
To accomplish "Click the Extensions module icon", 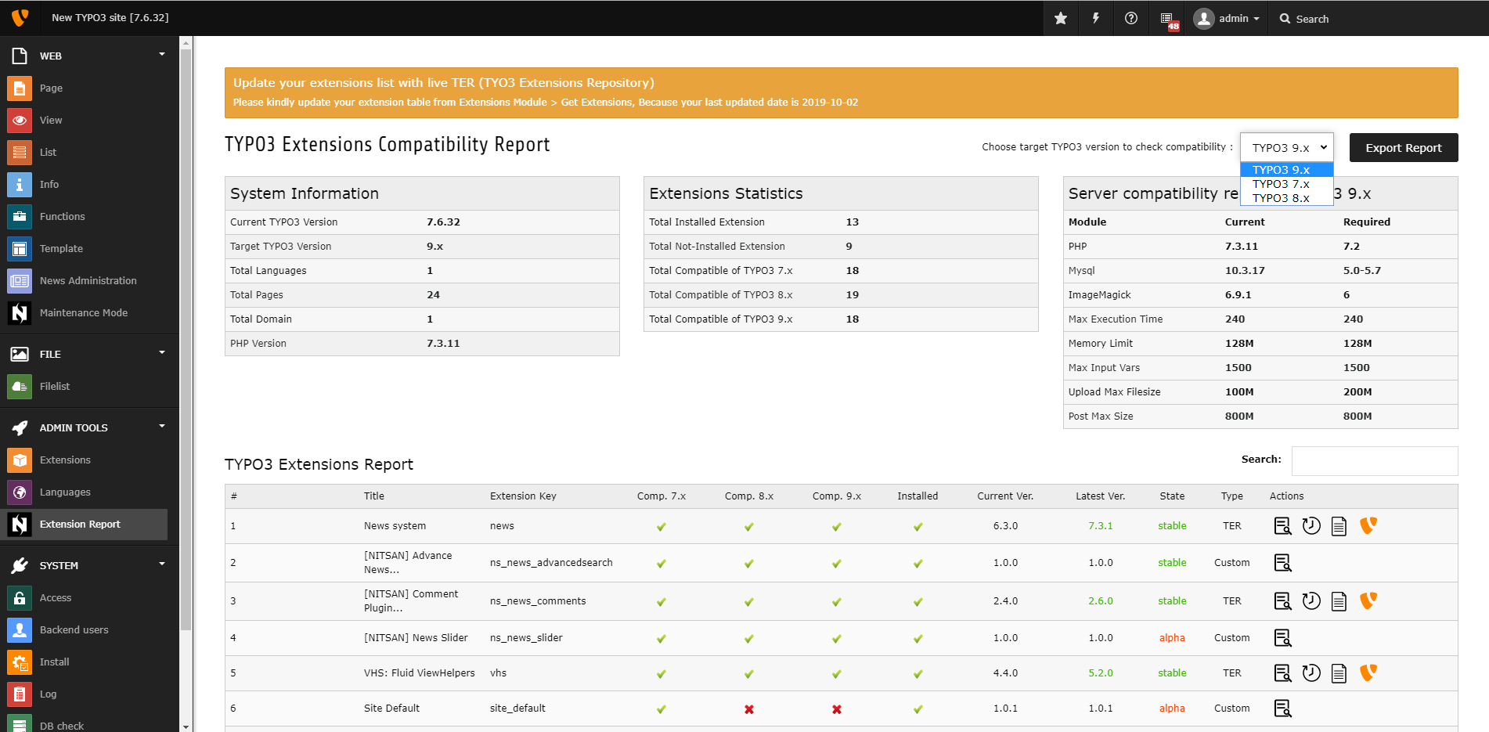I will tap(20, 460).
